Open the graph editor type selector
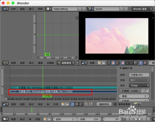 click(x=5, y=63)
